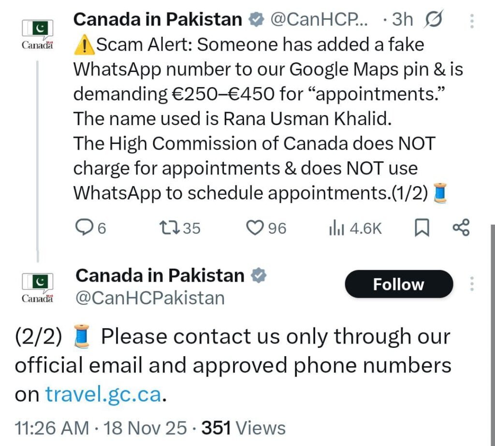495x446 pixels.
Task: Repost the scam alert tweet
Action: coord(169,228)
